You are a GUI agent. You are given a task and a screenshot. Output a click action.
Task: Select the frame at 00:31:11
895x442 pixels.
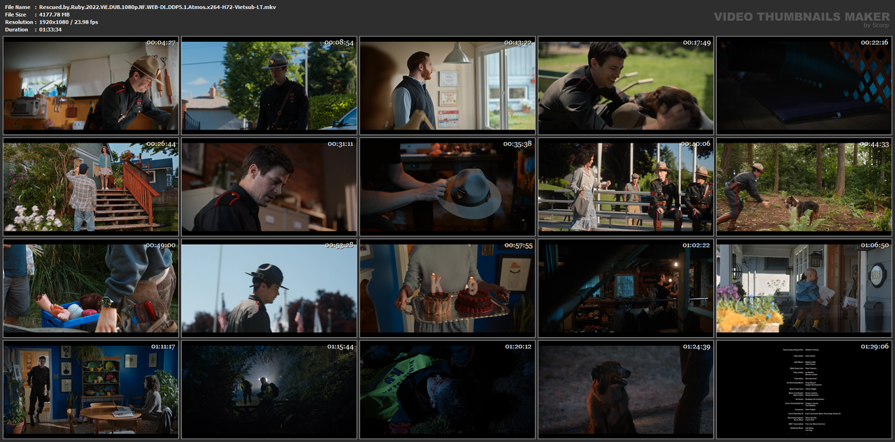268,185
